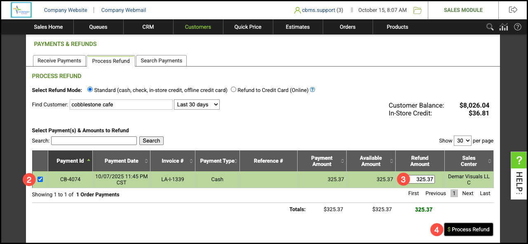Click the blue refund credit card help icon
The height and width of the screenshot is (244, 528).
312,90
